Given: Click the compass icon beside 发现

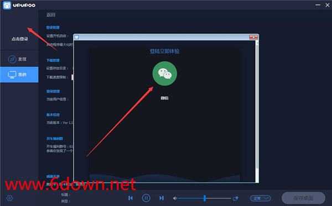Looking at the screenshot, I should pyautogui.click(x=12, y=60).
